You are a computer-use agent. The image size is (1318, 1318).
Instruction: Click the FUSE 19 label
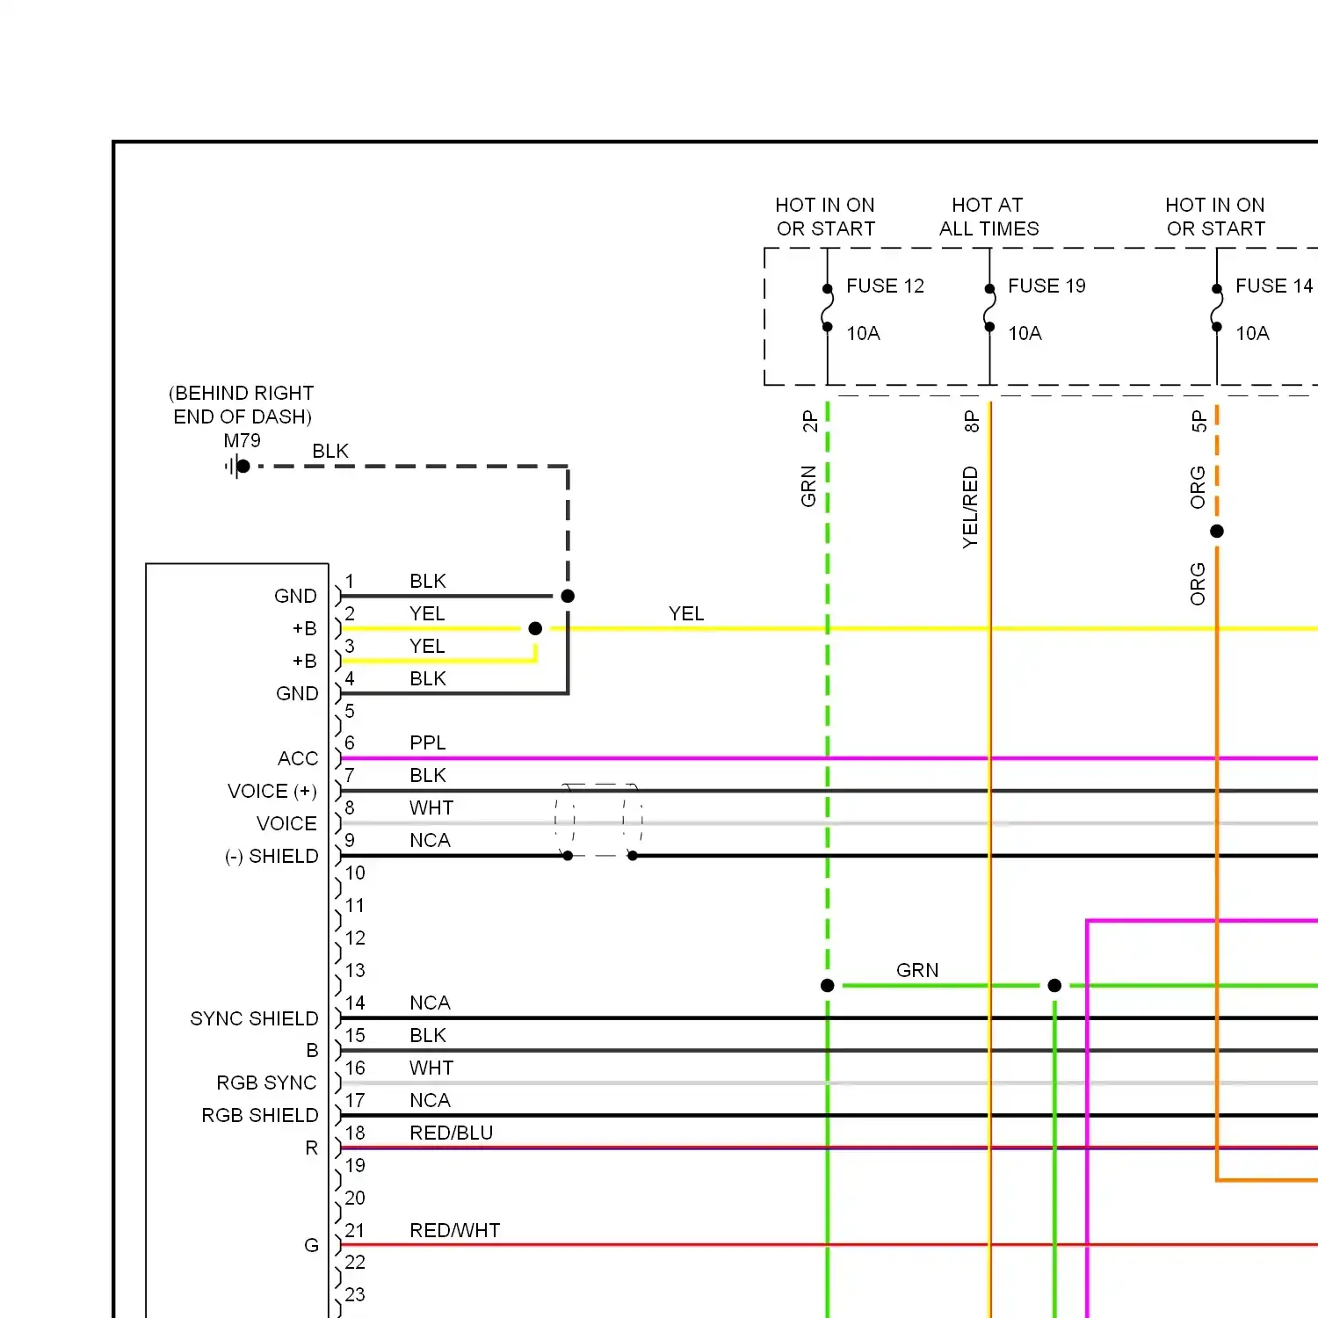1046,286
